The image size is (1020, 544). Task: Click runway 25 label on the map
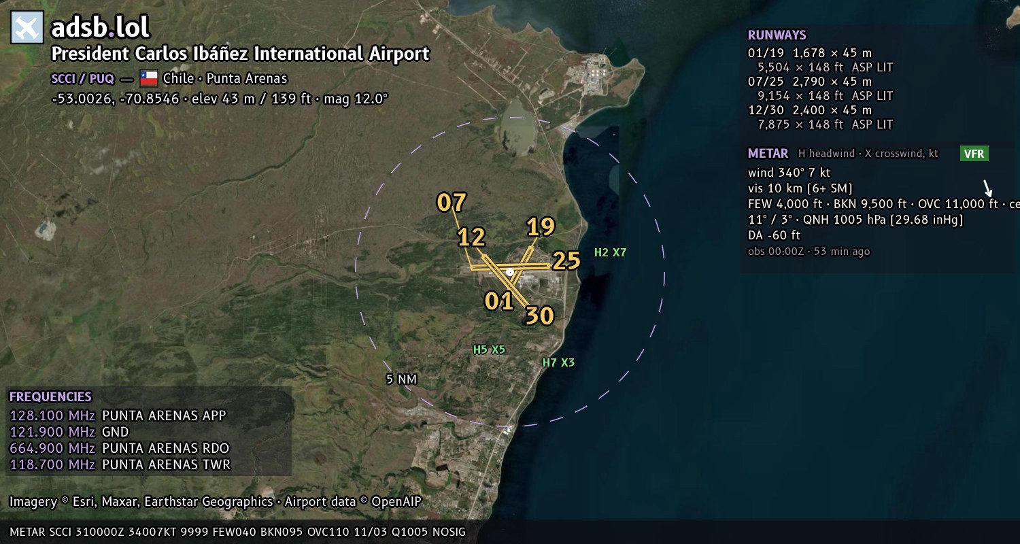566,260
